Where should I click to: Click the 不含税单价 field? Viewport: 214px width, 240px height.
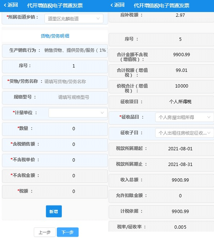click(x=74, y=160)
